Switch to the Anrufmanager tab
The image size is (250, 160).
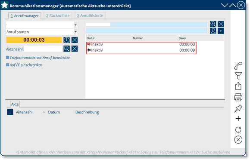25,16
